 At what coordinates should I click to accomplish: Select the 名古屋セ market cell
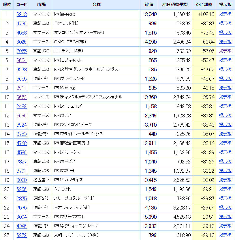pos(41,180)
